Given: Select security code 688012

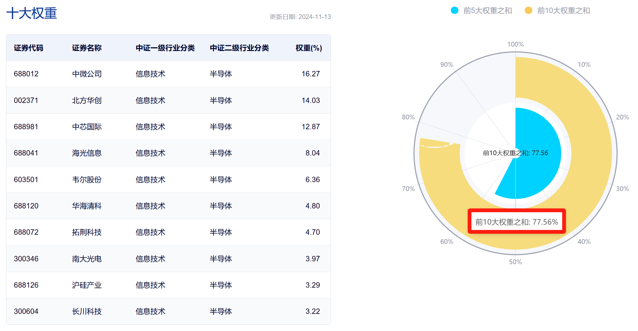Looking at the screenshot, I should coord(26,74).
